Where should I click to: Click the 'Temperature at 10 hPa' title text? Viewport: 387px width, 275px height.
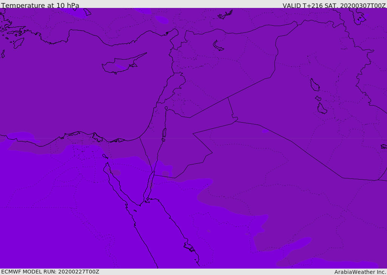pos(40,5)
